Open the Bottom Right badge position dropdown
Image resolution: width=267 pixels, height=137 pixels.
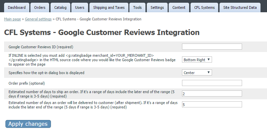point(197,60)
